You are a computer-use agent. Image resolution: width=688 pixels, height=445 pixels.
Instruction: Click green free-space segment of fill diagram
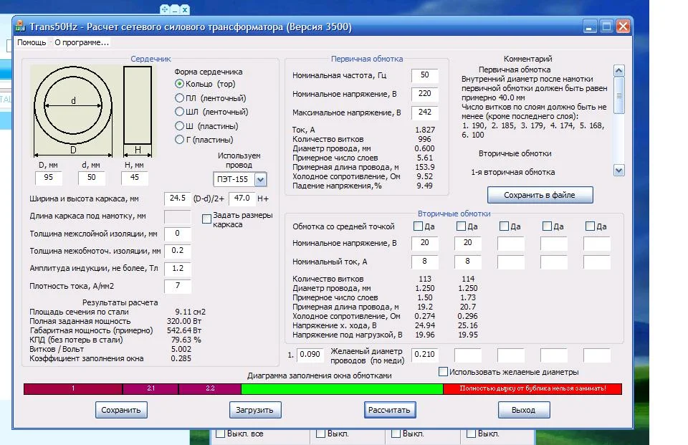[342, 388]
